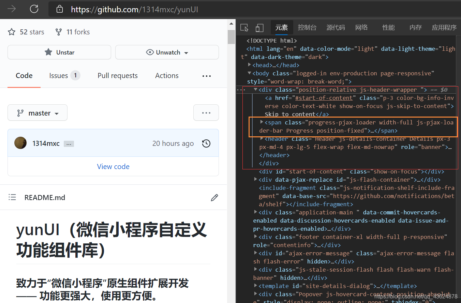This screenshot has height=303, width=461.
Task: Click the README table-of-contents icon
Action: (x=12, y=197)
